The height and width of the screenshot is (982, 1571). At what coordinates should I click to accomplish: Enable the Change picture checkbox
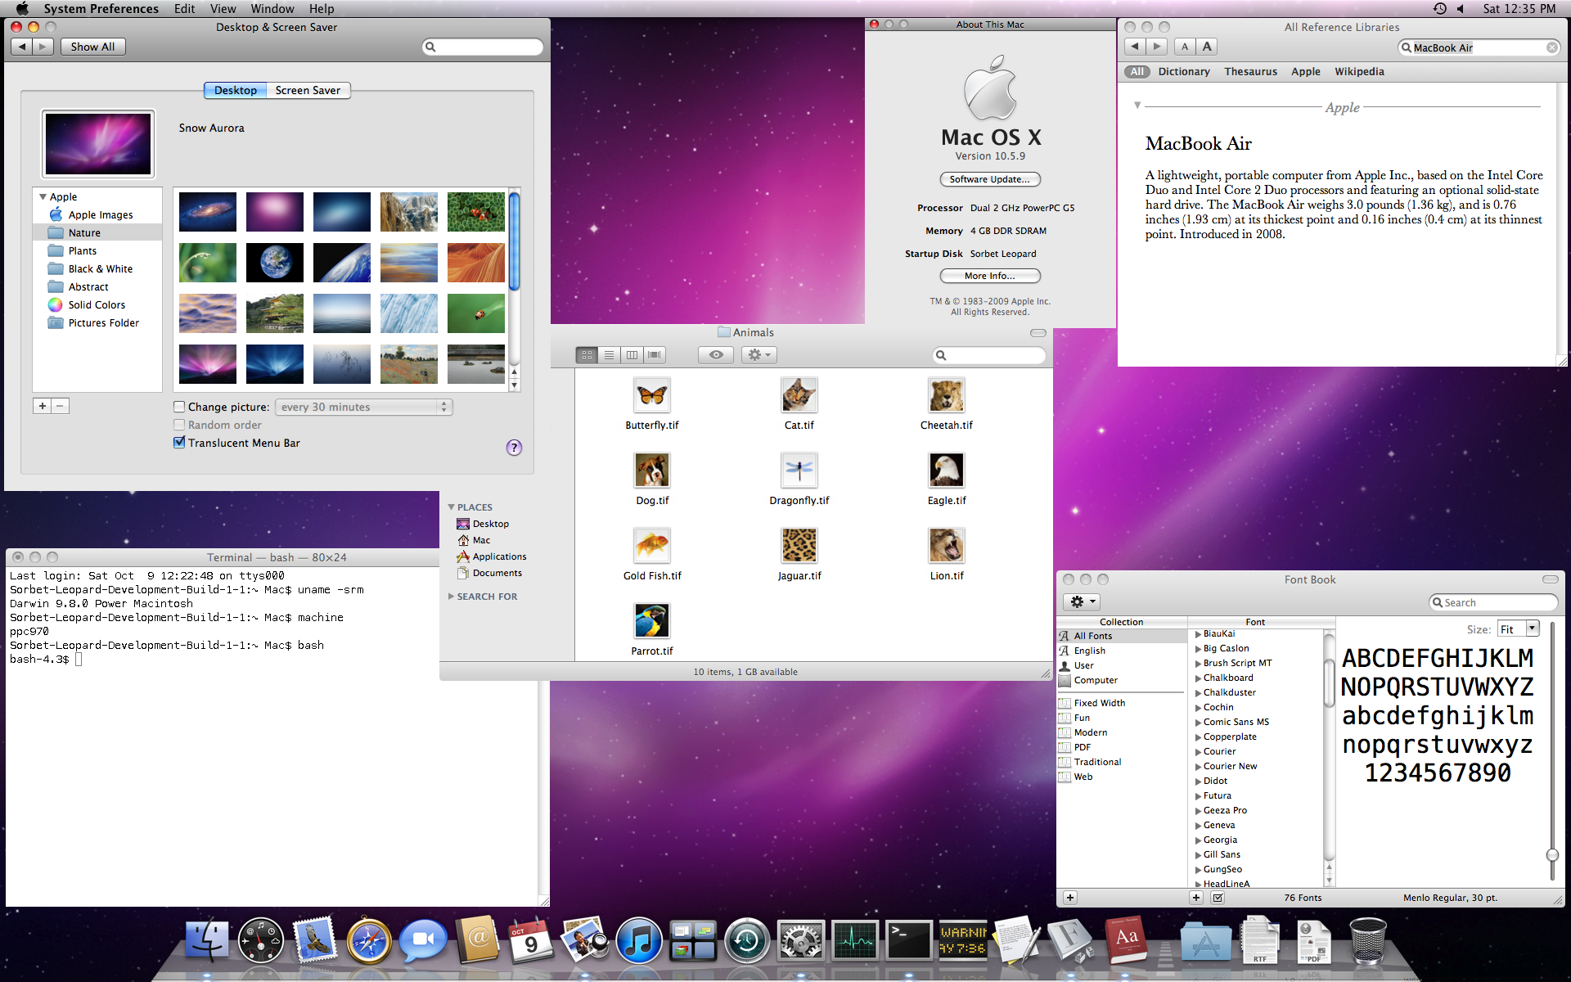pyautogui.click(x=178, y=406)
